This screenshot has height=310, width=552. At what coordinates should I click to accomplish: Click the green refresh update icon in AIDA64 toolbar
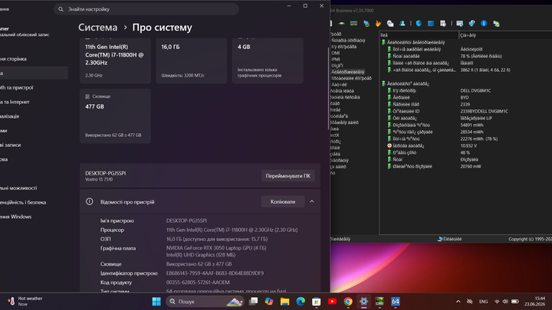coord(496,24)
